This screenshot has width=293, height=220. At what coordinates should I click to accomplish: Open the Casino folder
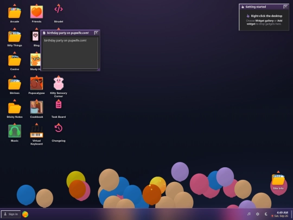[x=15, y=61]
